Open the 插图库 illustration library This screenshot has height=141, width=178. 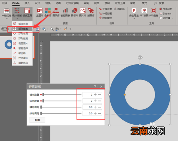point(91,12)
